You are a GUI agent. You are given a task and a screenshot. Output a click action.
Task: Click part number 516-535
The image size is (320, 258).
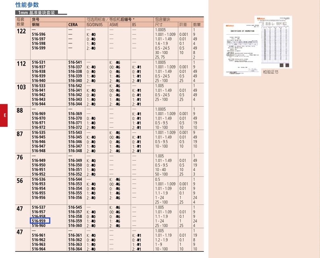(x=39, y=132)
